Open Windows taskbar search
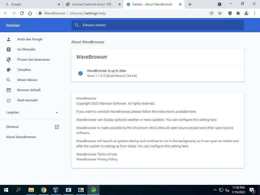Screen dimensions: 260x195 [x=18, y=190]
